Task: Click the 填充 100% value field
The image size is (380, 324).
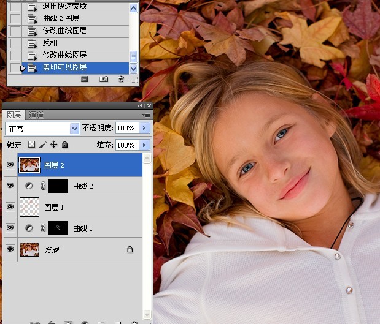Action: (x=128, y=145)
